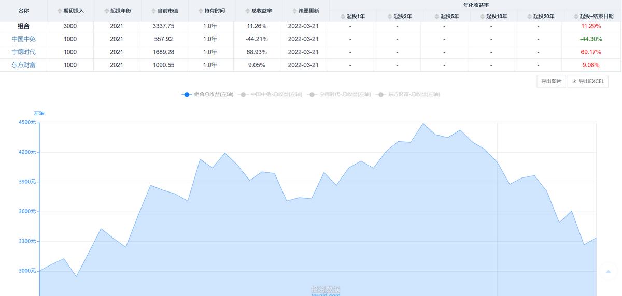This screenshot has width=622, height=296.
Task: Toggle 东方财富-总收益(左轴) legend series
Action: (x=408, y=94)
